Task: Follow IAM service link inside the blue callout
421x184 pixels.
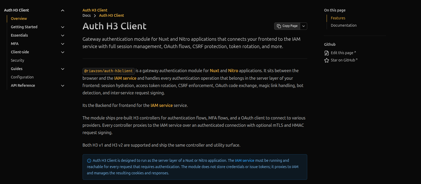Action: pyautogui.click(x=245, y=160)
